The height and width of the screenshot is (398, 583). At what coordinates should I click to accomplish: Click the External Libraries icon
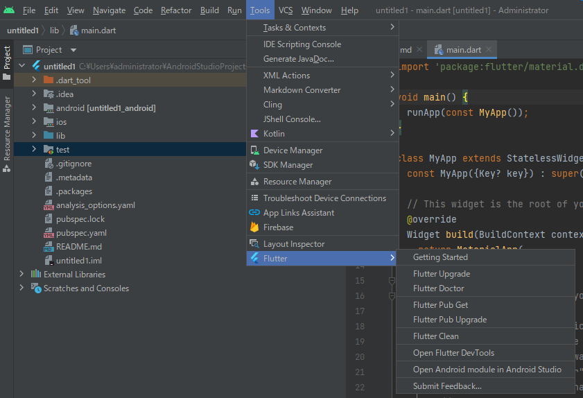point(36,274)
